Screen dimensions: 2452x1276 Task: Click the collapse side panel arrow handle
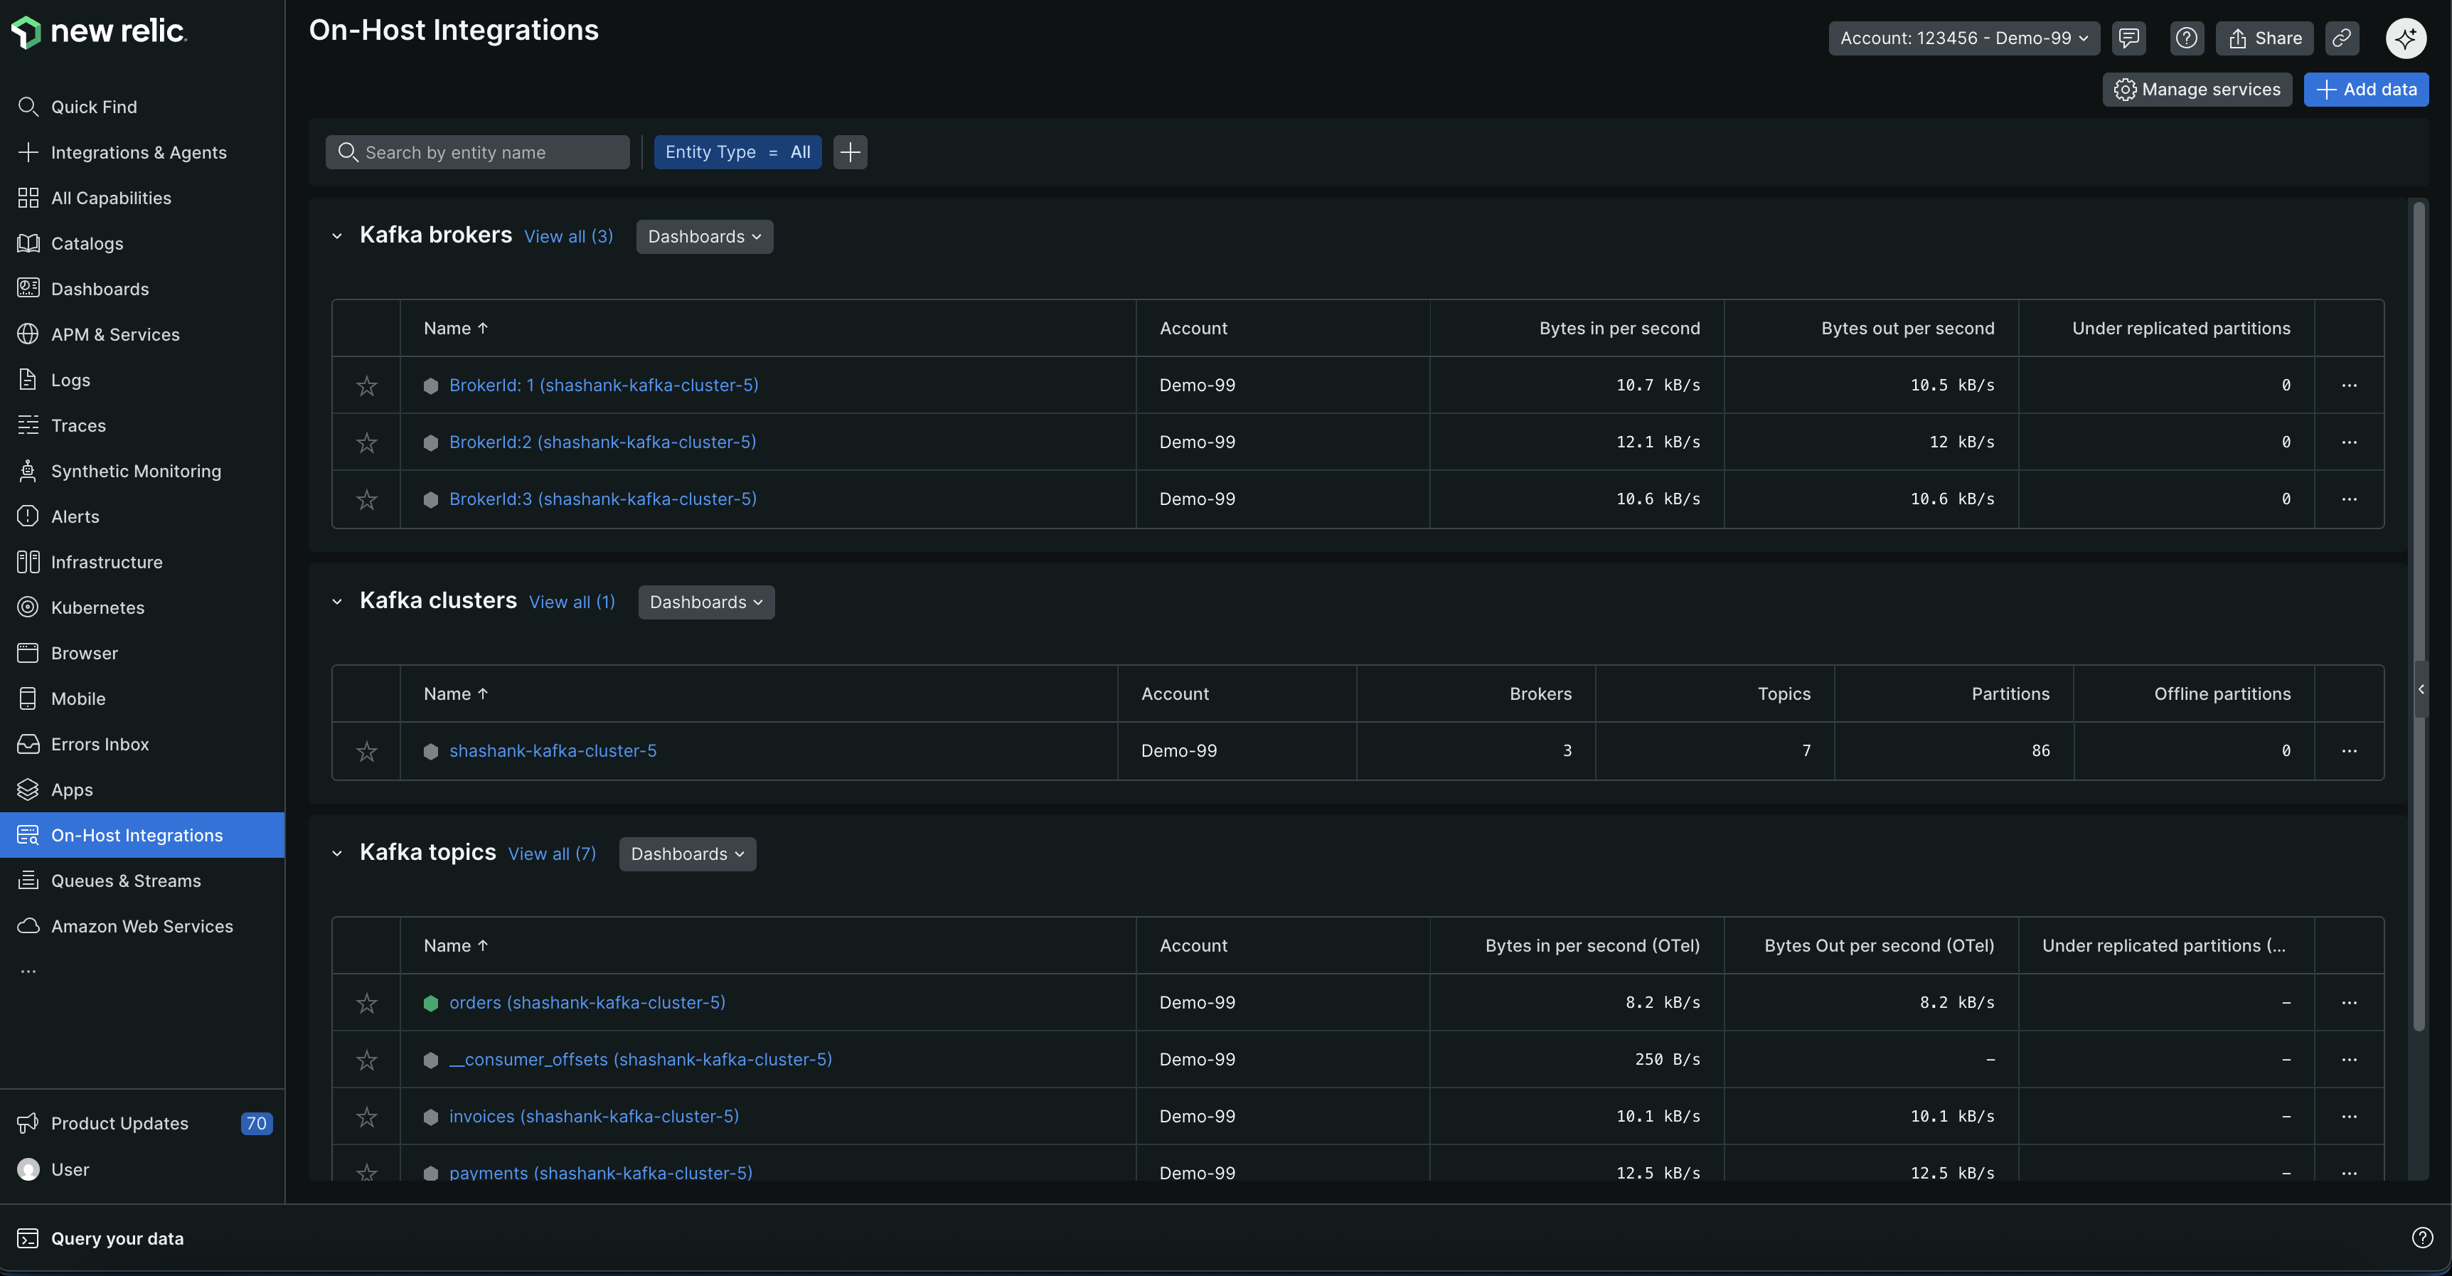point(2421,689)
